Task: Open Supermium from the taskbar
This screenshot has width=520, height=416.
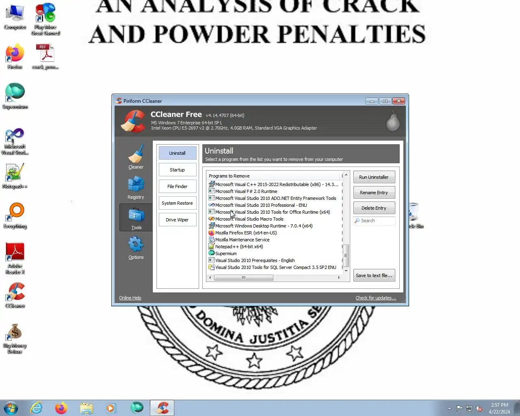Action: [x=136, y=408]
